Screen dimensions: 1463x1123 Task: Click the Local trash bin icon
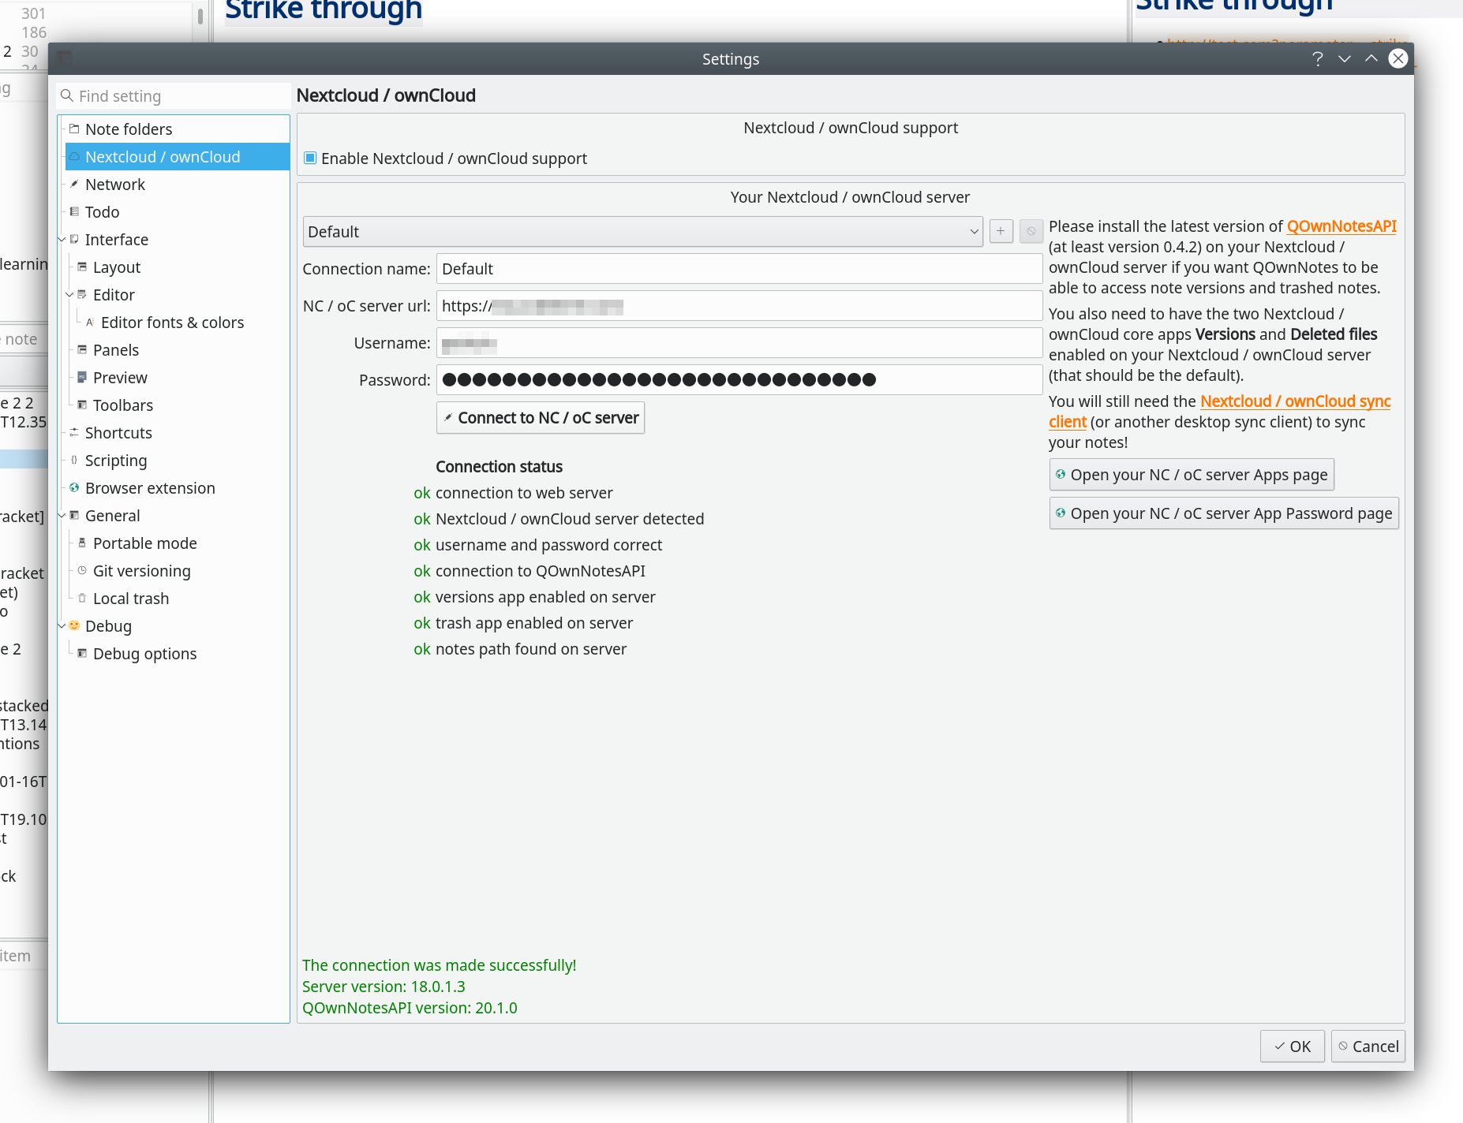(x=82, y=599)
